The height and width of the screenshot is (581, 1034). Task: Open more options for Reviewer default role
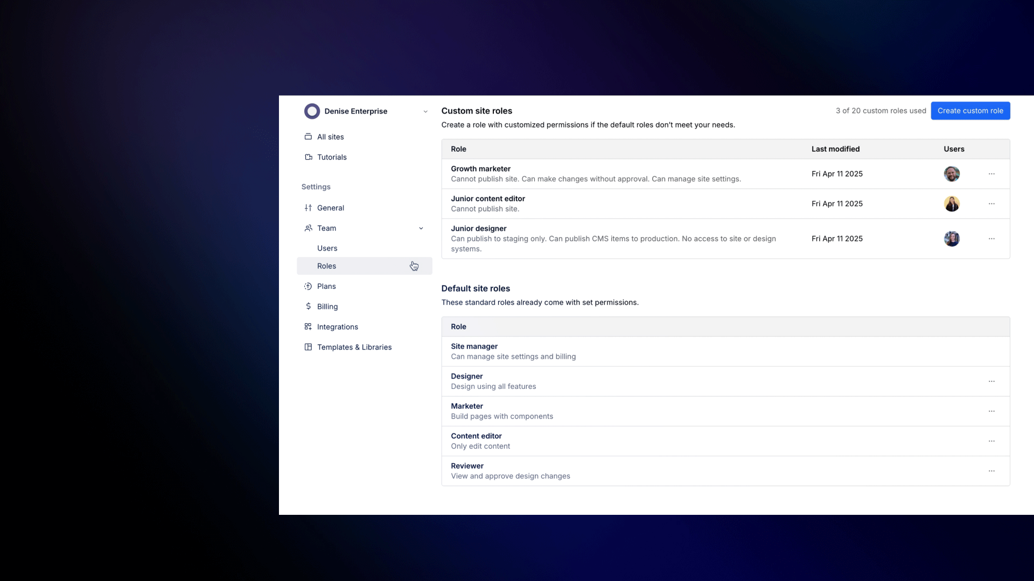click(991, 471)
